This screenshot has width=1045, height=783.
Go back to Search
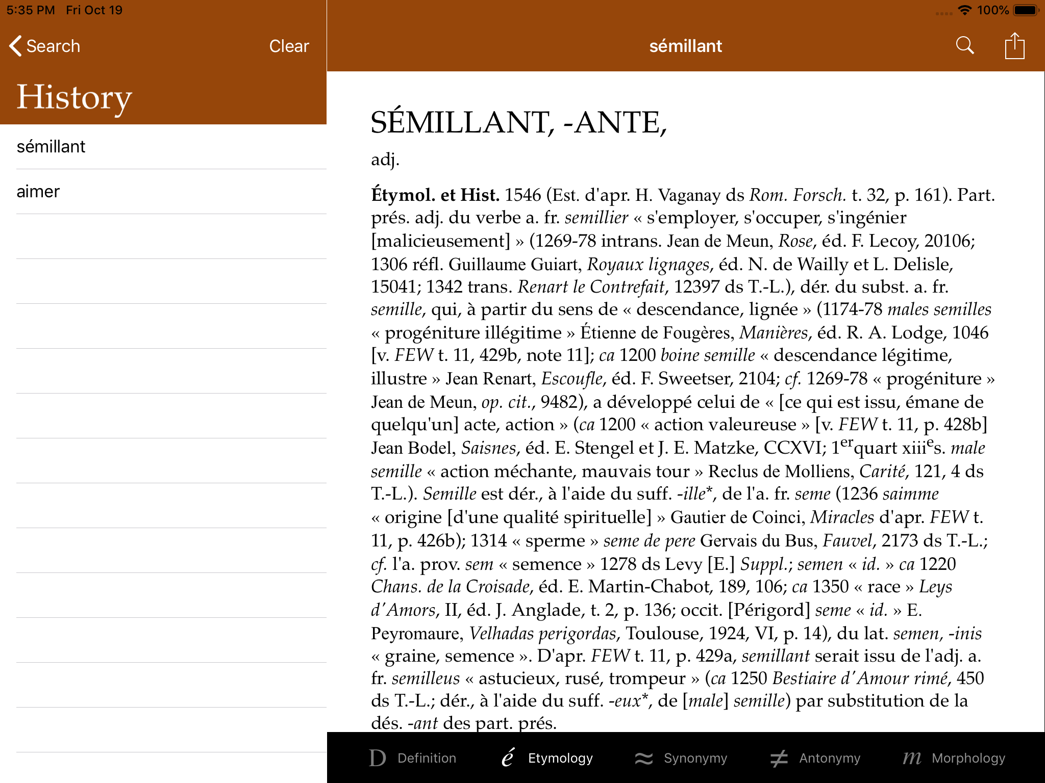pyautogui.click(x=53, y=46)
